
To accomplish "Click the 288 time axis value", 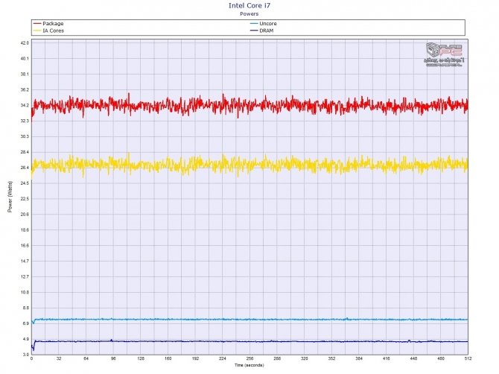I will tap(277, 358).
